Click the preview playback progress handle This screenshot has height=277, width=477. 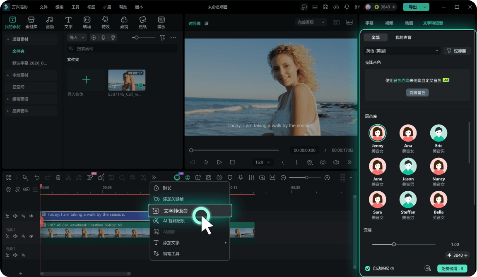(191, 150)
